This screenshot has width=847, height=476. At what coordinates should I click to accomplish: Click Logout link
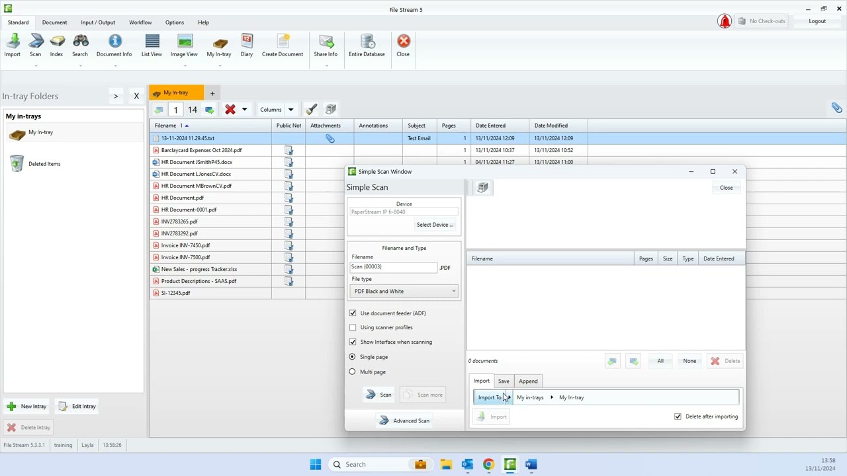[817, 21]
